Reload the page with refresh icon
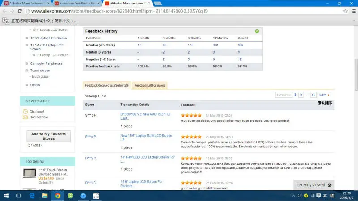This screenshot has height=201, width=358. (20, 11)
